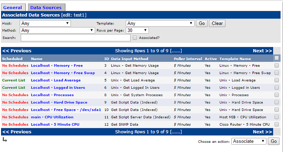Click the Clear filter button
Viewport: 283px width, 152px height.
(217, 23)
